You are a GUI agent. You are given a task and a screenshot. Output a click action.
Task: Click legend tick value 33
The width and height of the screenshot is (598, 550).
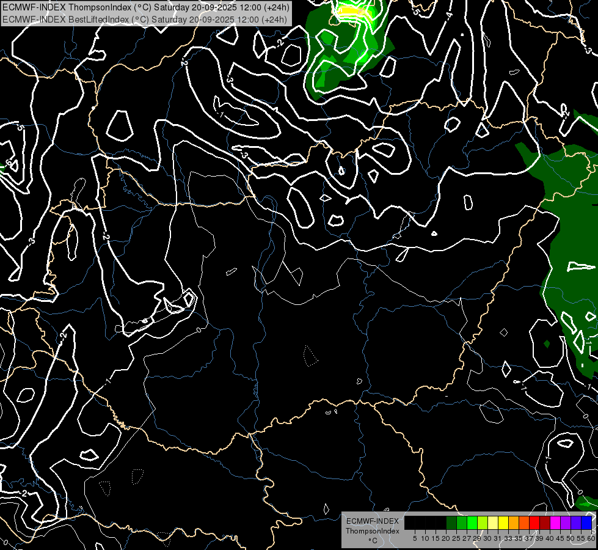tap(508, 538)
